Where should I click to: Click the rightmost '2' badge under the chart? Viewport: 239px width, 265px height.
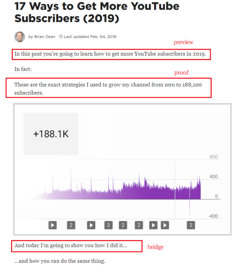(x=191, y=225)
